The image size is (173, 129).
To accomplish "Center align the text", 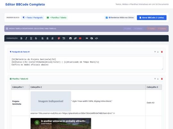I will 47,38.
